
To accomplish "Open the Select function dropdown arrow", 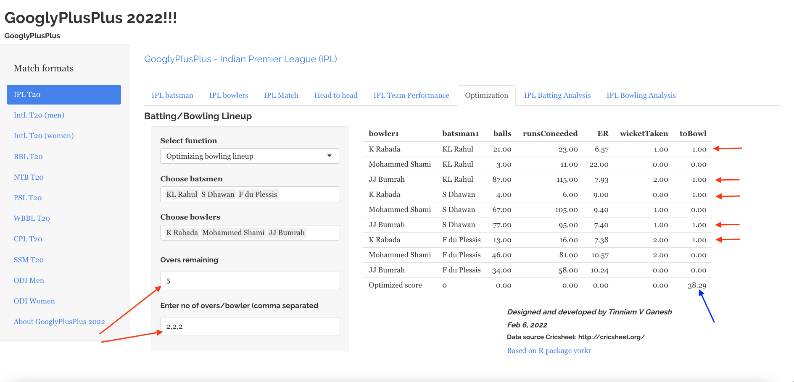I will pos(329,156).
